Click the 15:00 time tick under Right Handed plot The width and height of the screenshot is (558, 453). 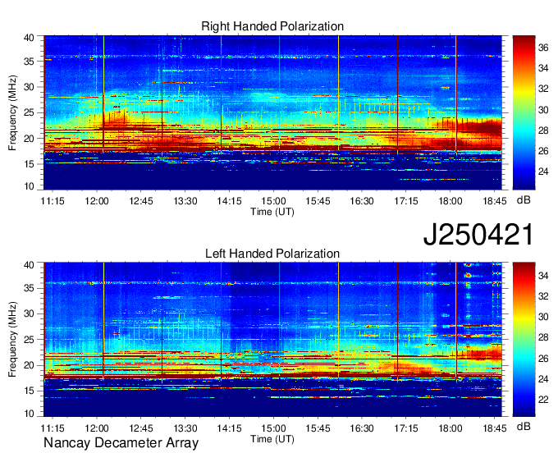click(273, 201)
